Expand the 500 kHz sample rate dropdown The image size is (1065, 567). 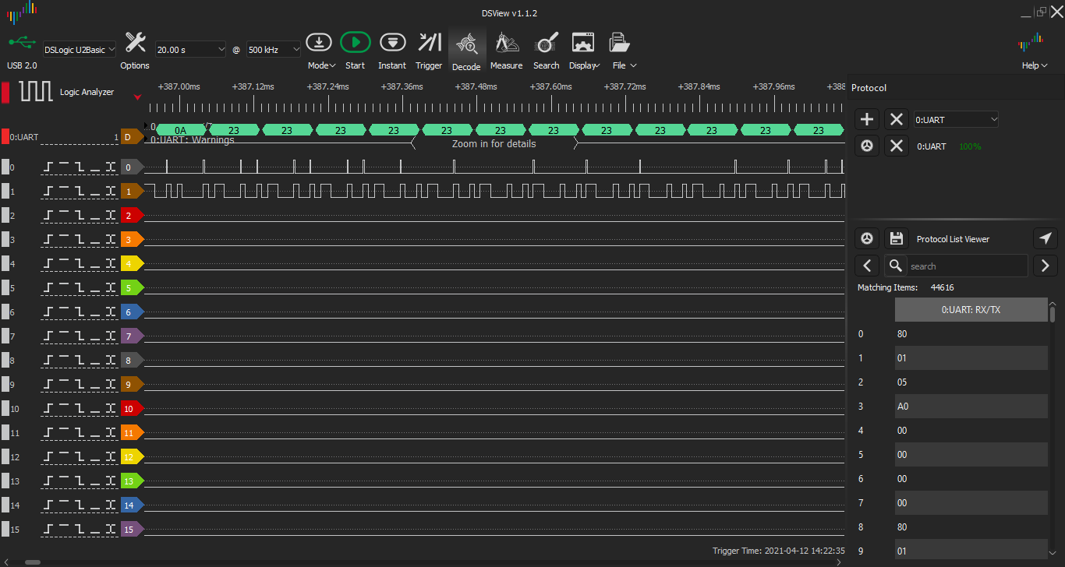tap(274, 49)
